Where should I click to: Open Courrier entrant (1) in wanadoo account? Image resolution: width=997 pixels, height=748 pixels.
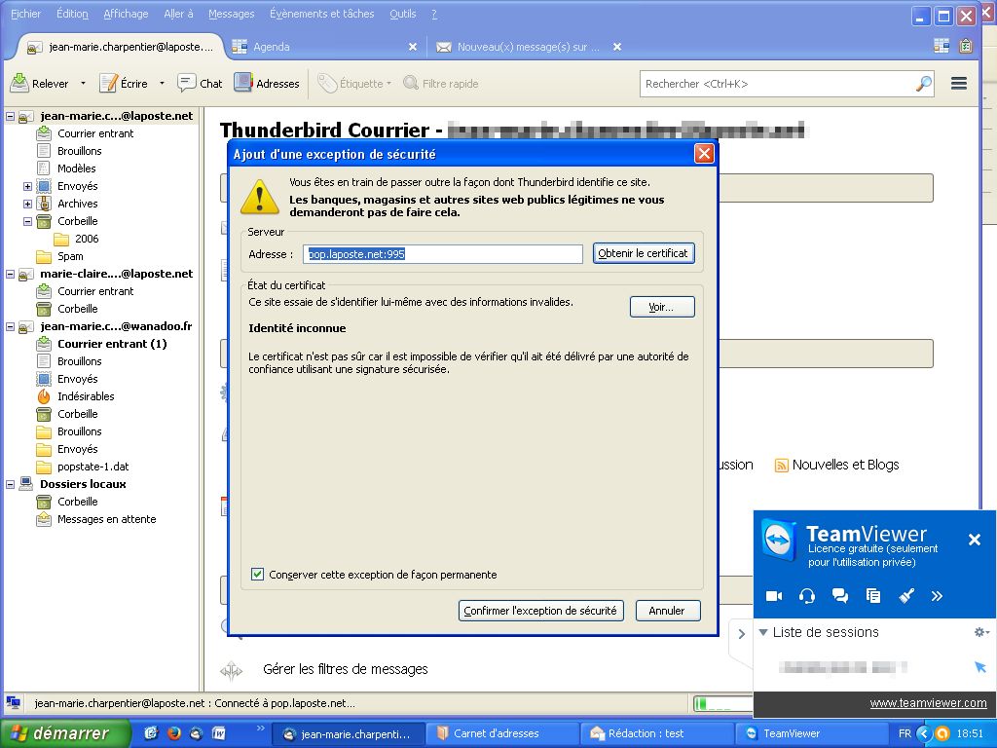[112, 344]
